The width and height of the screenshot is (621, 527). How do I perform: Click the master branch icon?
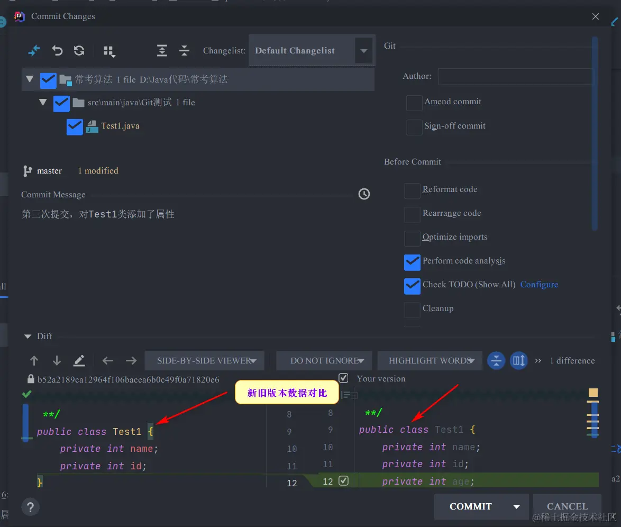click(x=28, y=171)
